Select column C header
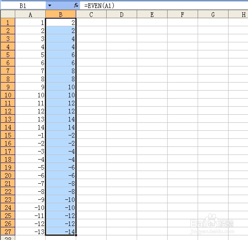248x240 pixels. point(91,14)
